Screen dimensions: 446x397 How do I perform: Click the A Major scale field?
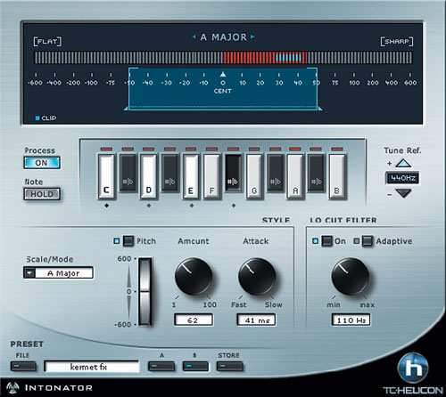(63, 272)
